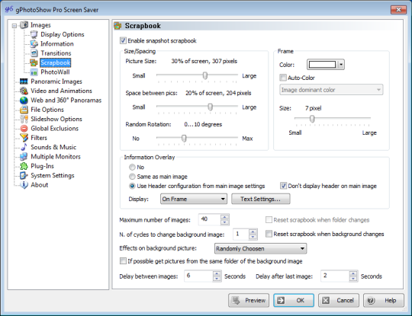The width and height of the screenshot is (412, 316).
Task: Decrease cycles to change background value
Action: 253,237
